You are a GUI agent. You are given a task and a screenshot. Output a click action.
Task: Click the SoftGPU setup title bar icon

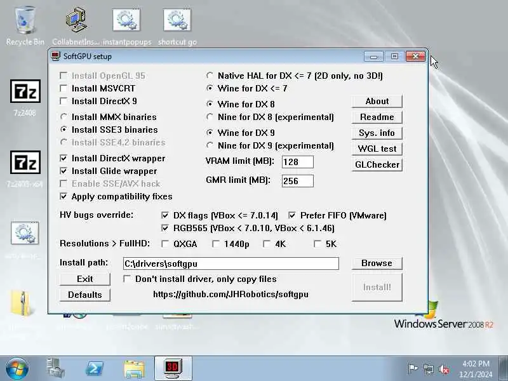(x=55, y=56)
